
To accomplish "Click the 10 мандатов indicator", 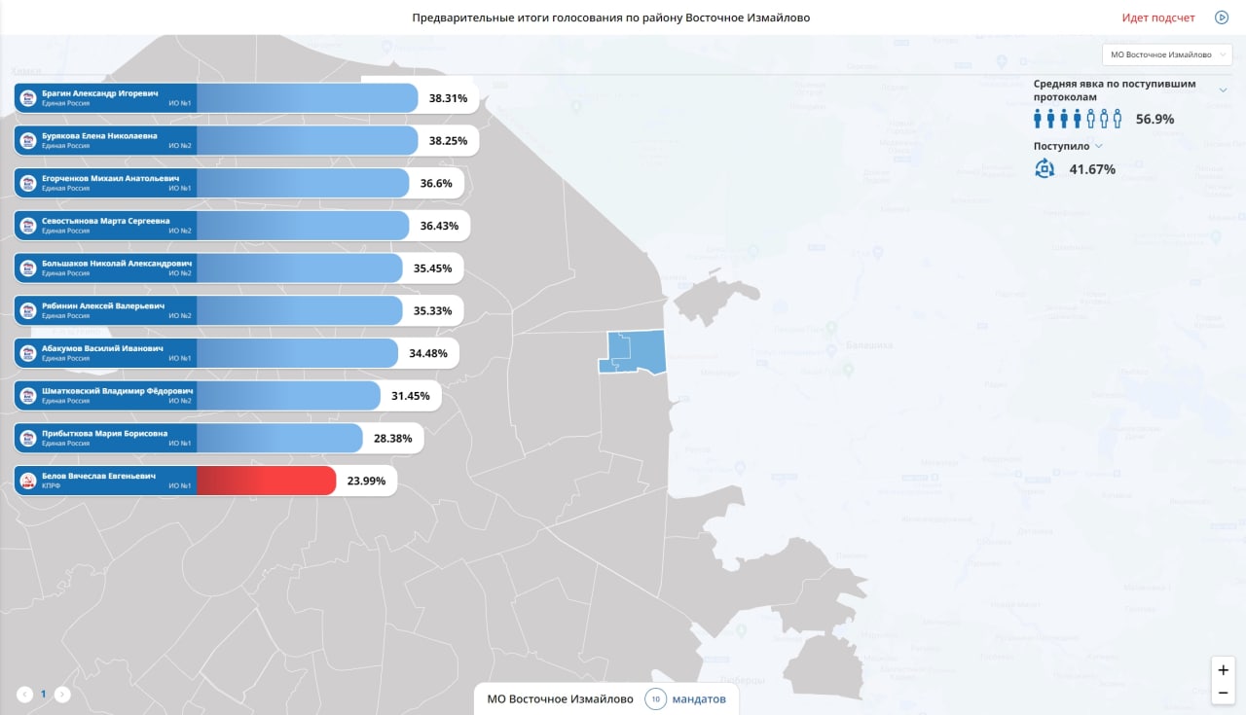I will (656, 698).
